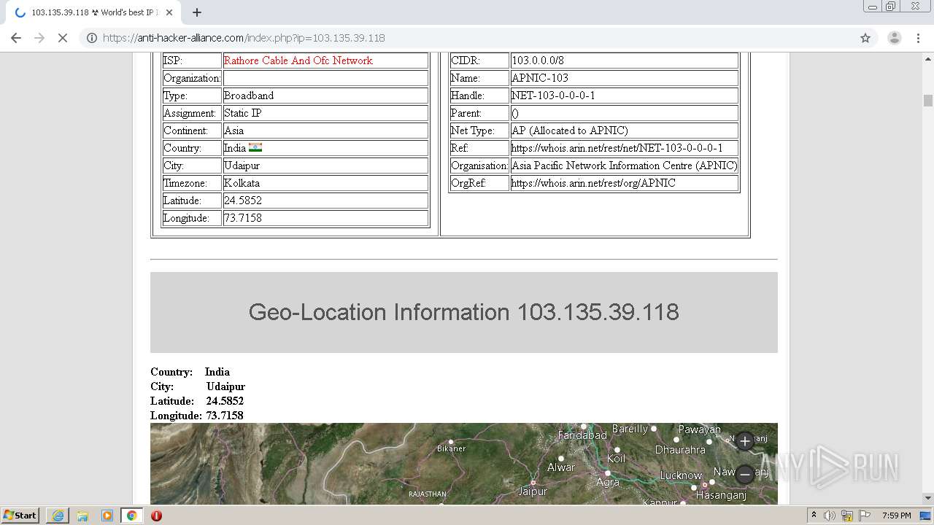Switch to Chrome taskbar button
The width and height of the screenshot is (934, 525).
tap(131, 516)
